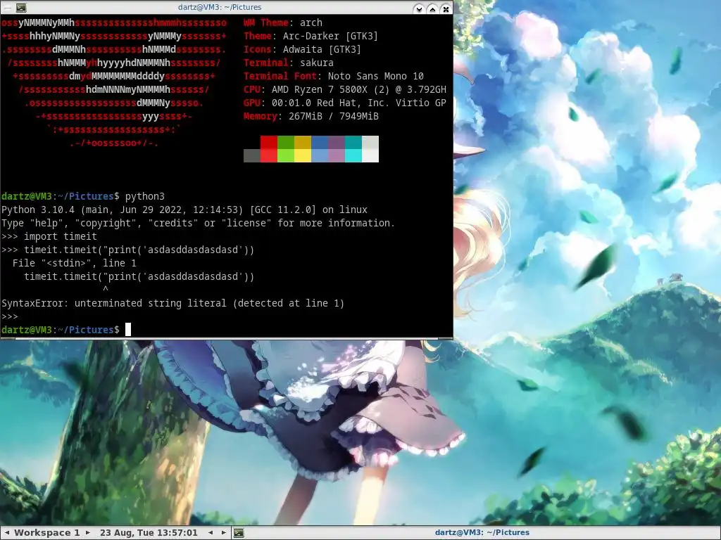Image resolution: width=721 pixels, height=540 pixels.
Task: Click the cyan swatch in bottom row
Action: pos(353,155)
